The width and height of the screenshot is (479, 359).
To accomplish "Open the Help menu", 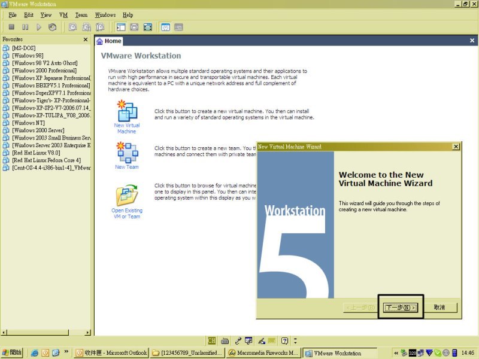I will 128,15.
